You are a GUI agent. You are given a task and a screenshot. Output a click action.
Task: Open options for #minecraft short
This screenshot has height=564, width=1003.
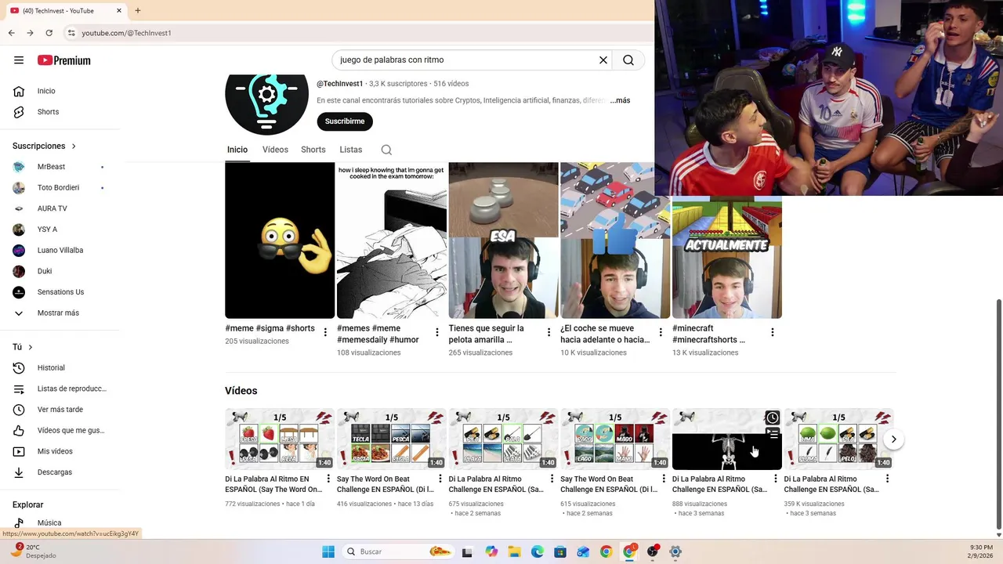coord(773,332)
